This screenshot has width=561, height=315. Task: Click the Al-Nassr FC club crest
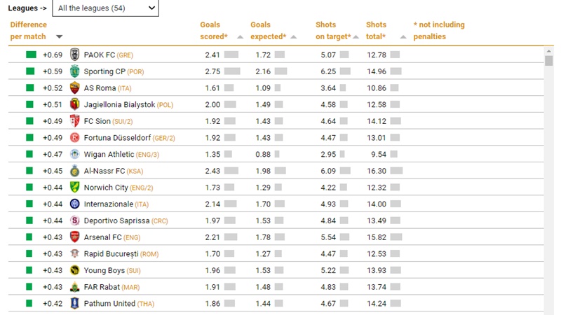coord(75,171)
